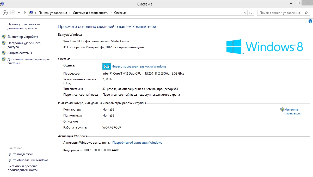Screen dimensions: 313x177
Task: Open recent locations dropdown arrow
Action: click(x=19, y=13)
